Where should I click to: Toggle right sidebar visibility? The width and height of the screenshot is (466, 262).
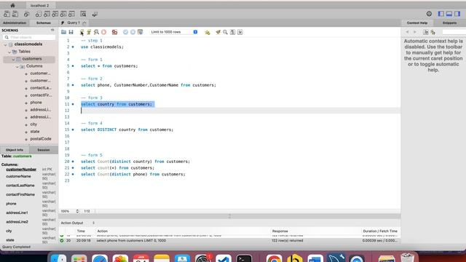[x=457, y=14]
